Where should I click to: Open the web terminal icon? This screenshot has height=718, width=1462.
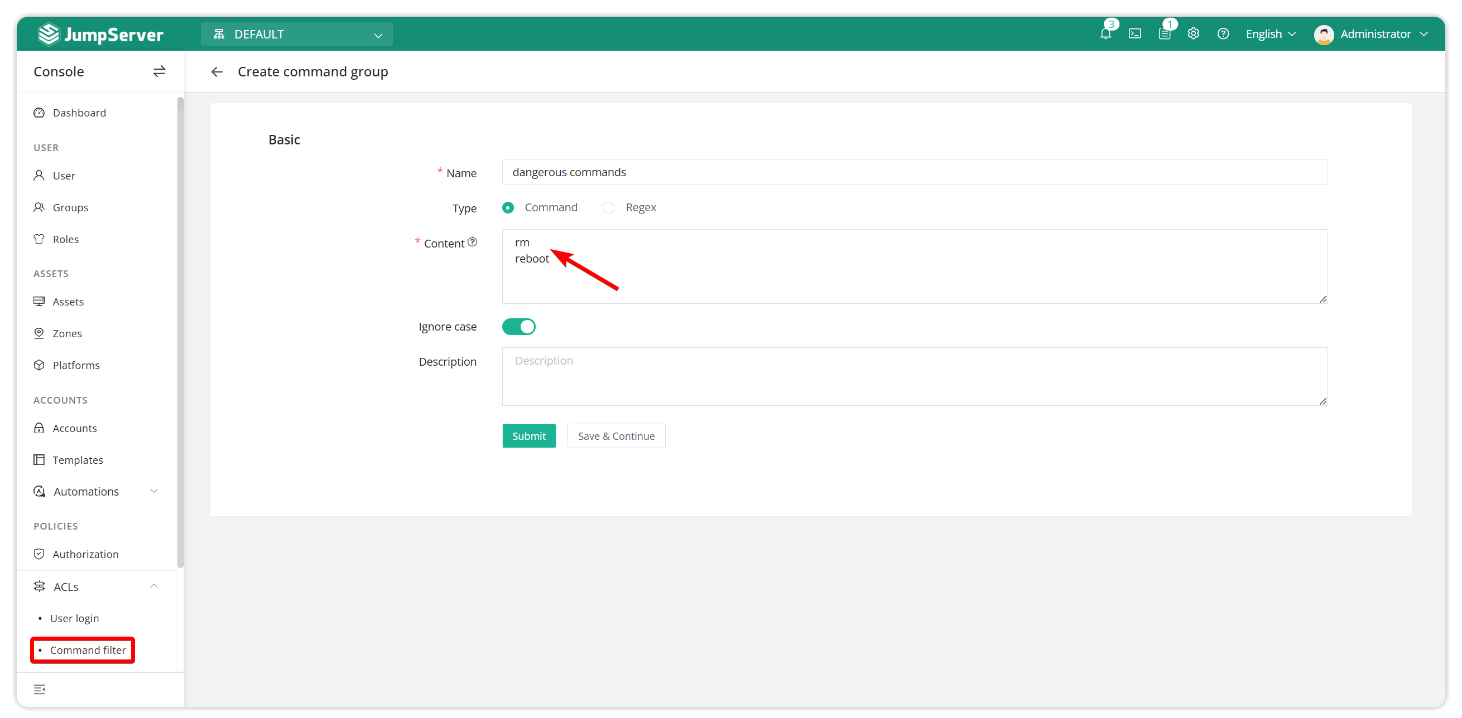point(1134,34)
